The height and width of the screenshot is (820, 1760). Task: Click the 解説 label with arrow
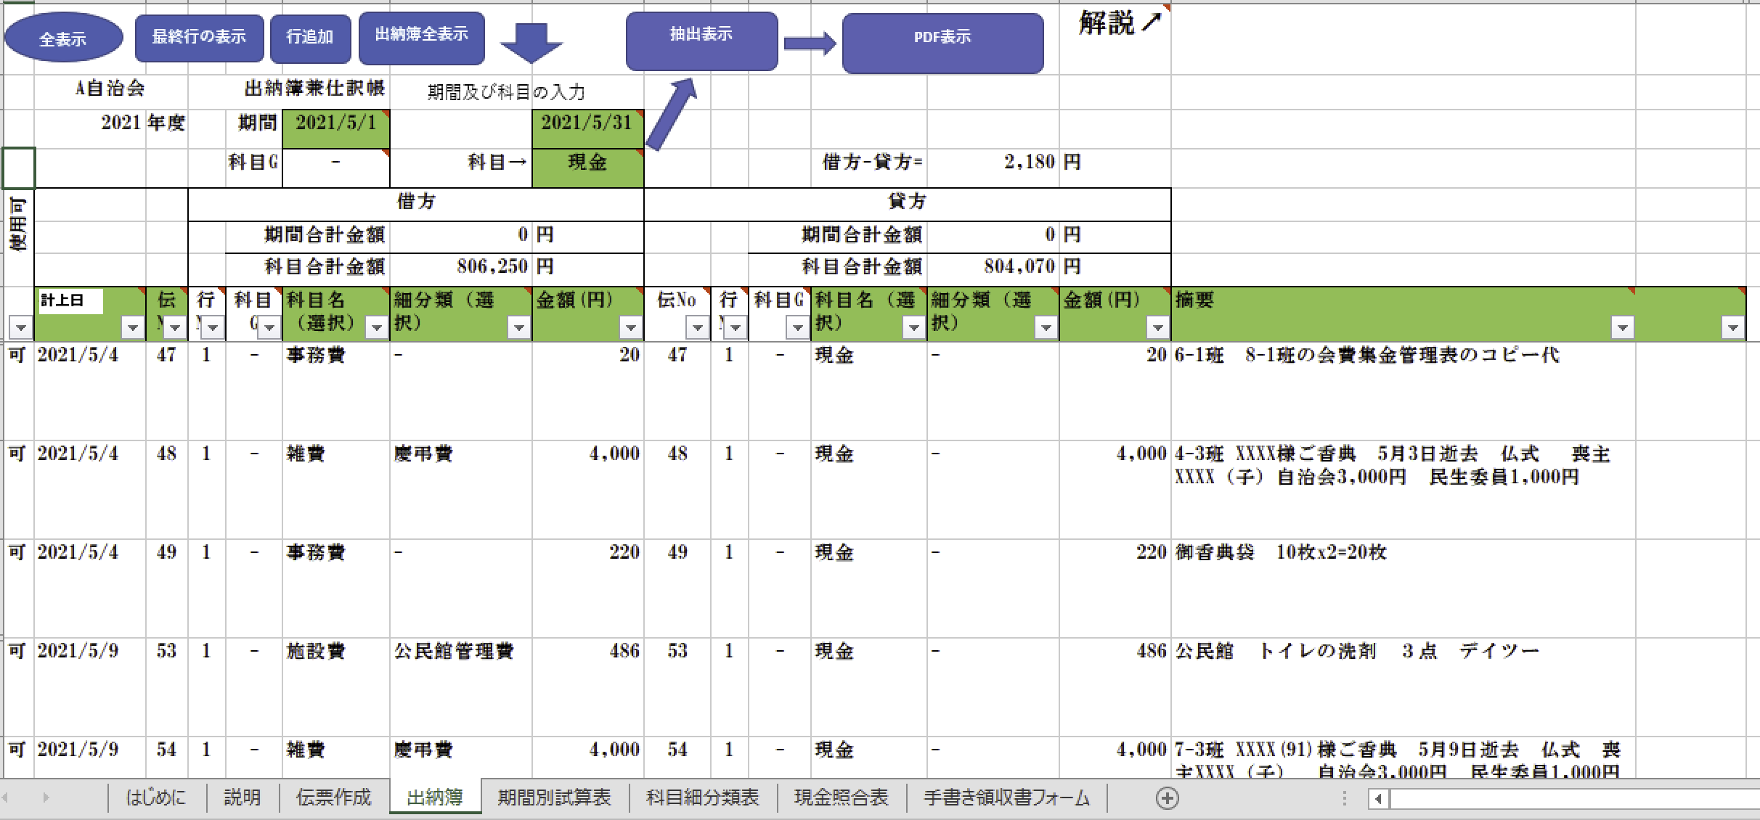[1120, 23]
